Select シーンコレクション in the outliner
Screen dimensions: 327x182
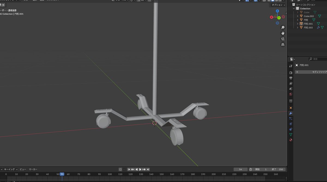[x=305, y=5]
